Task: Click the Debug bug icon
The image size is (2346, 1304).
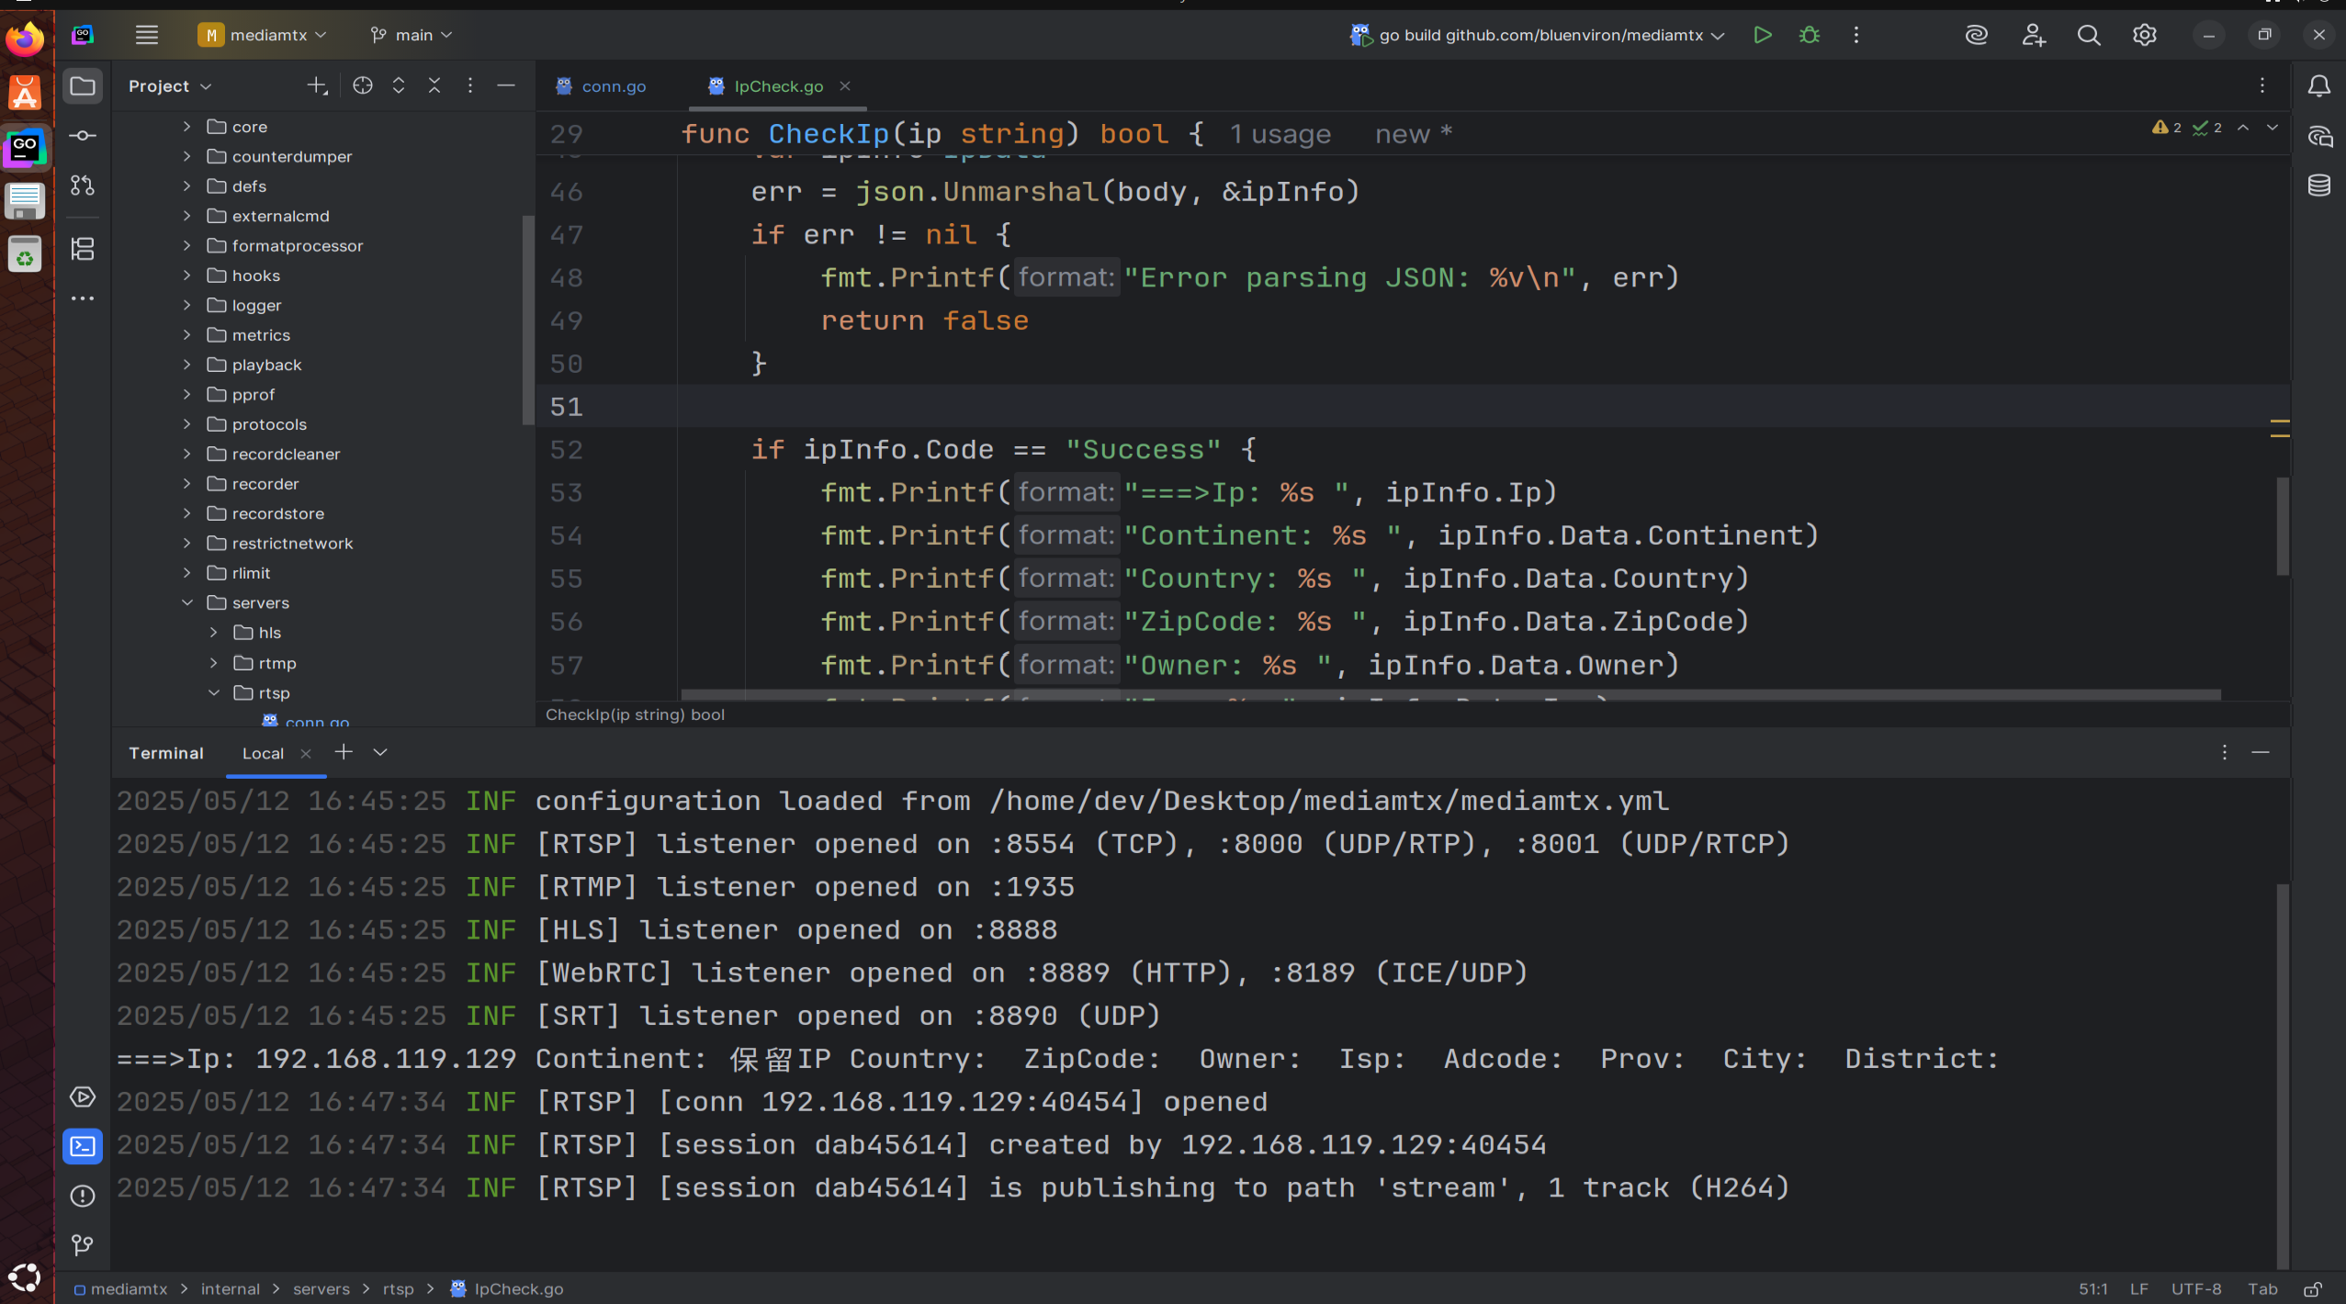Action: tap(1809, 35)
